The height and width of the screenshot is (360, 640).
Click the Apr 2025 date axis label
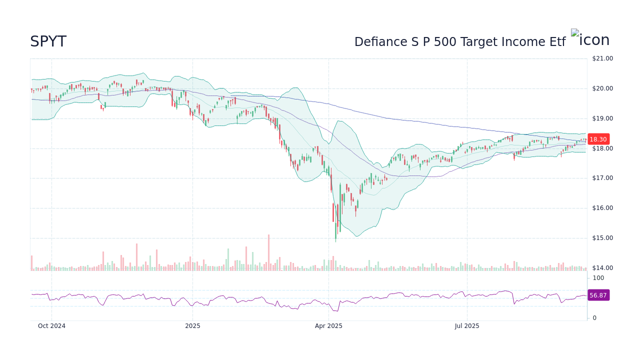pyautogui.click(x=328, y=326)
